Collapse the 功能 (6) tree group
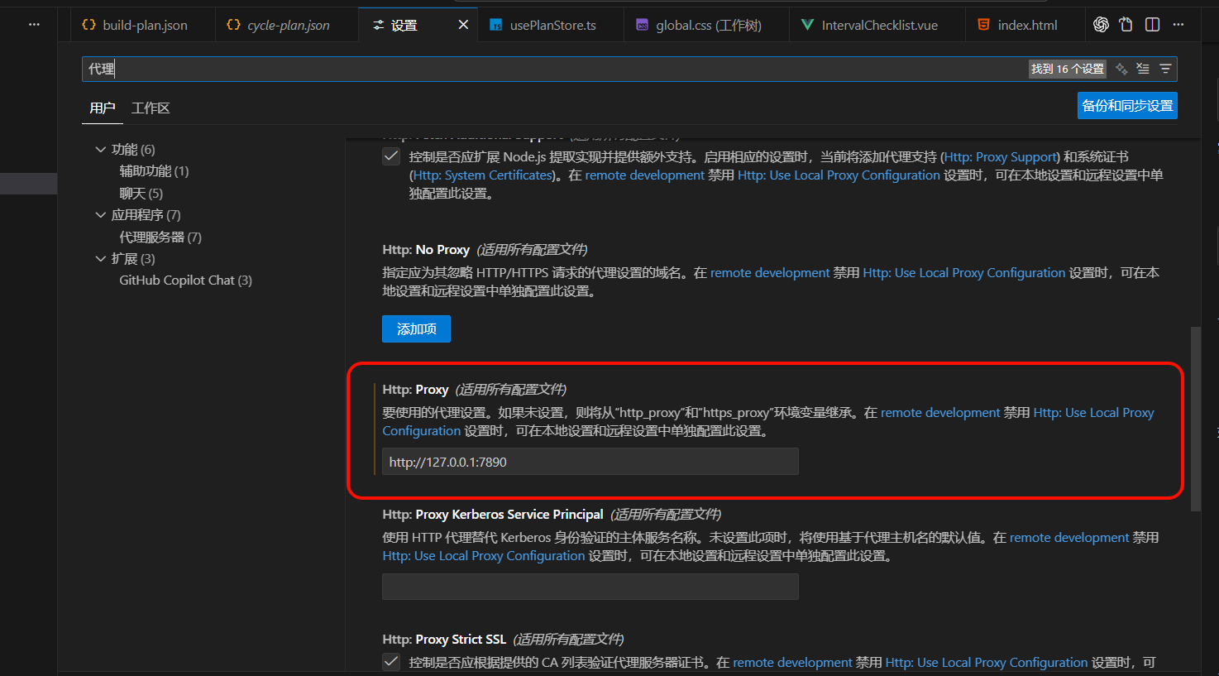This screenshot has height=676, width=1219. pyautogui.click(x=101, y=150)
